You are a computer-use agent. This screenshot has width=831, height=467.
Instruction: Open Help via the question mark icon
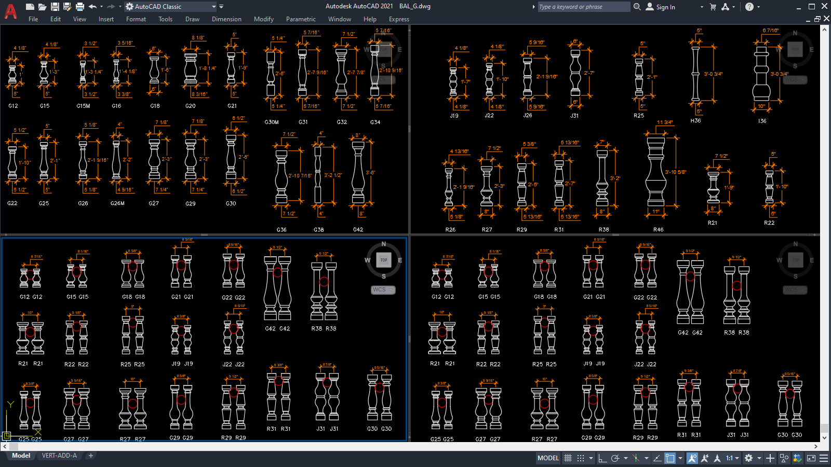tap(749, 7)
